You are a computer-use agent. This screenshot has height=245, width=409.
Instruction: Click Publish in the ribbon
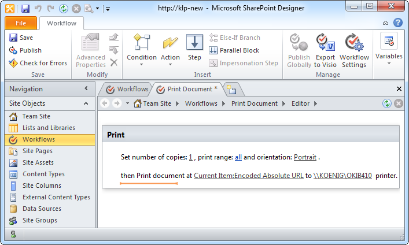(25, 50)
